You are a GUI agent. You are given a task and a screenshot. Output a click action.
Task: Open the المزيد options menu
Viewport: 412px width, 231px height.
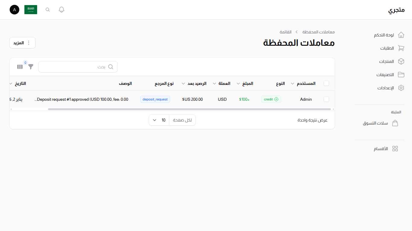coord(22,43)
